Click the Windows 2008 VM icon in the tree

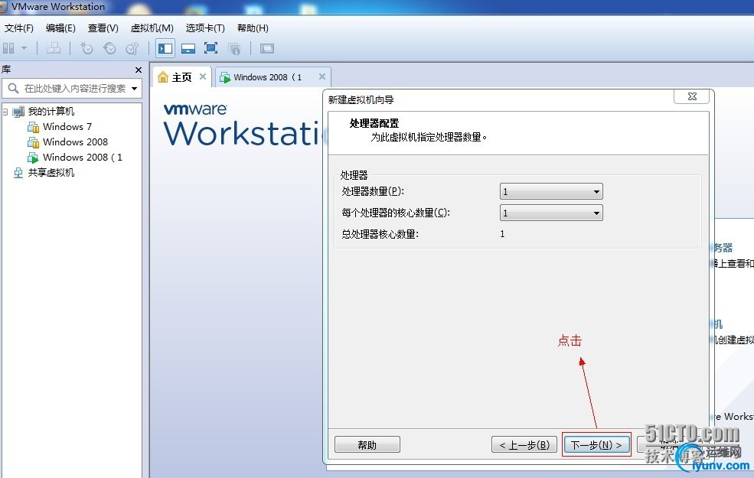[x=33, y=142]
